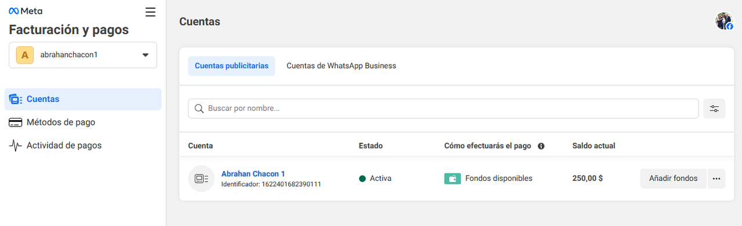The image size is (742, 226).
Task: Click the Facturación y pagos heading
Action: pyautogui.click(x=69, y=30)
